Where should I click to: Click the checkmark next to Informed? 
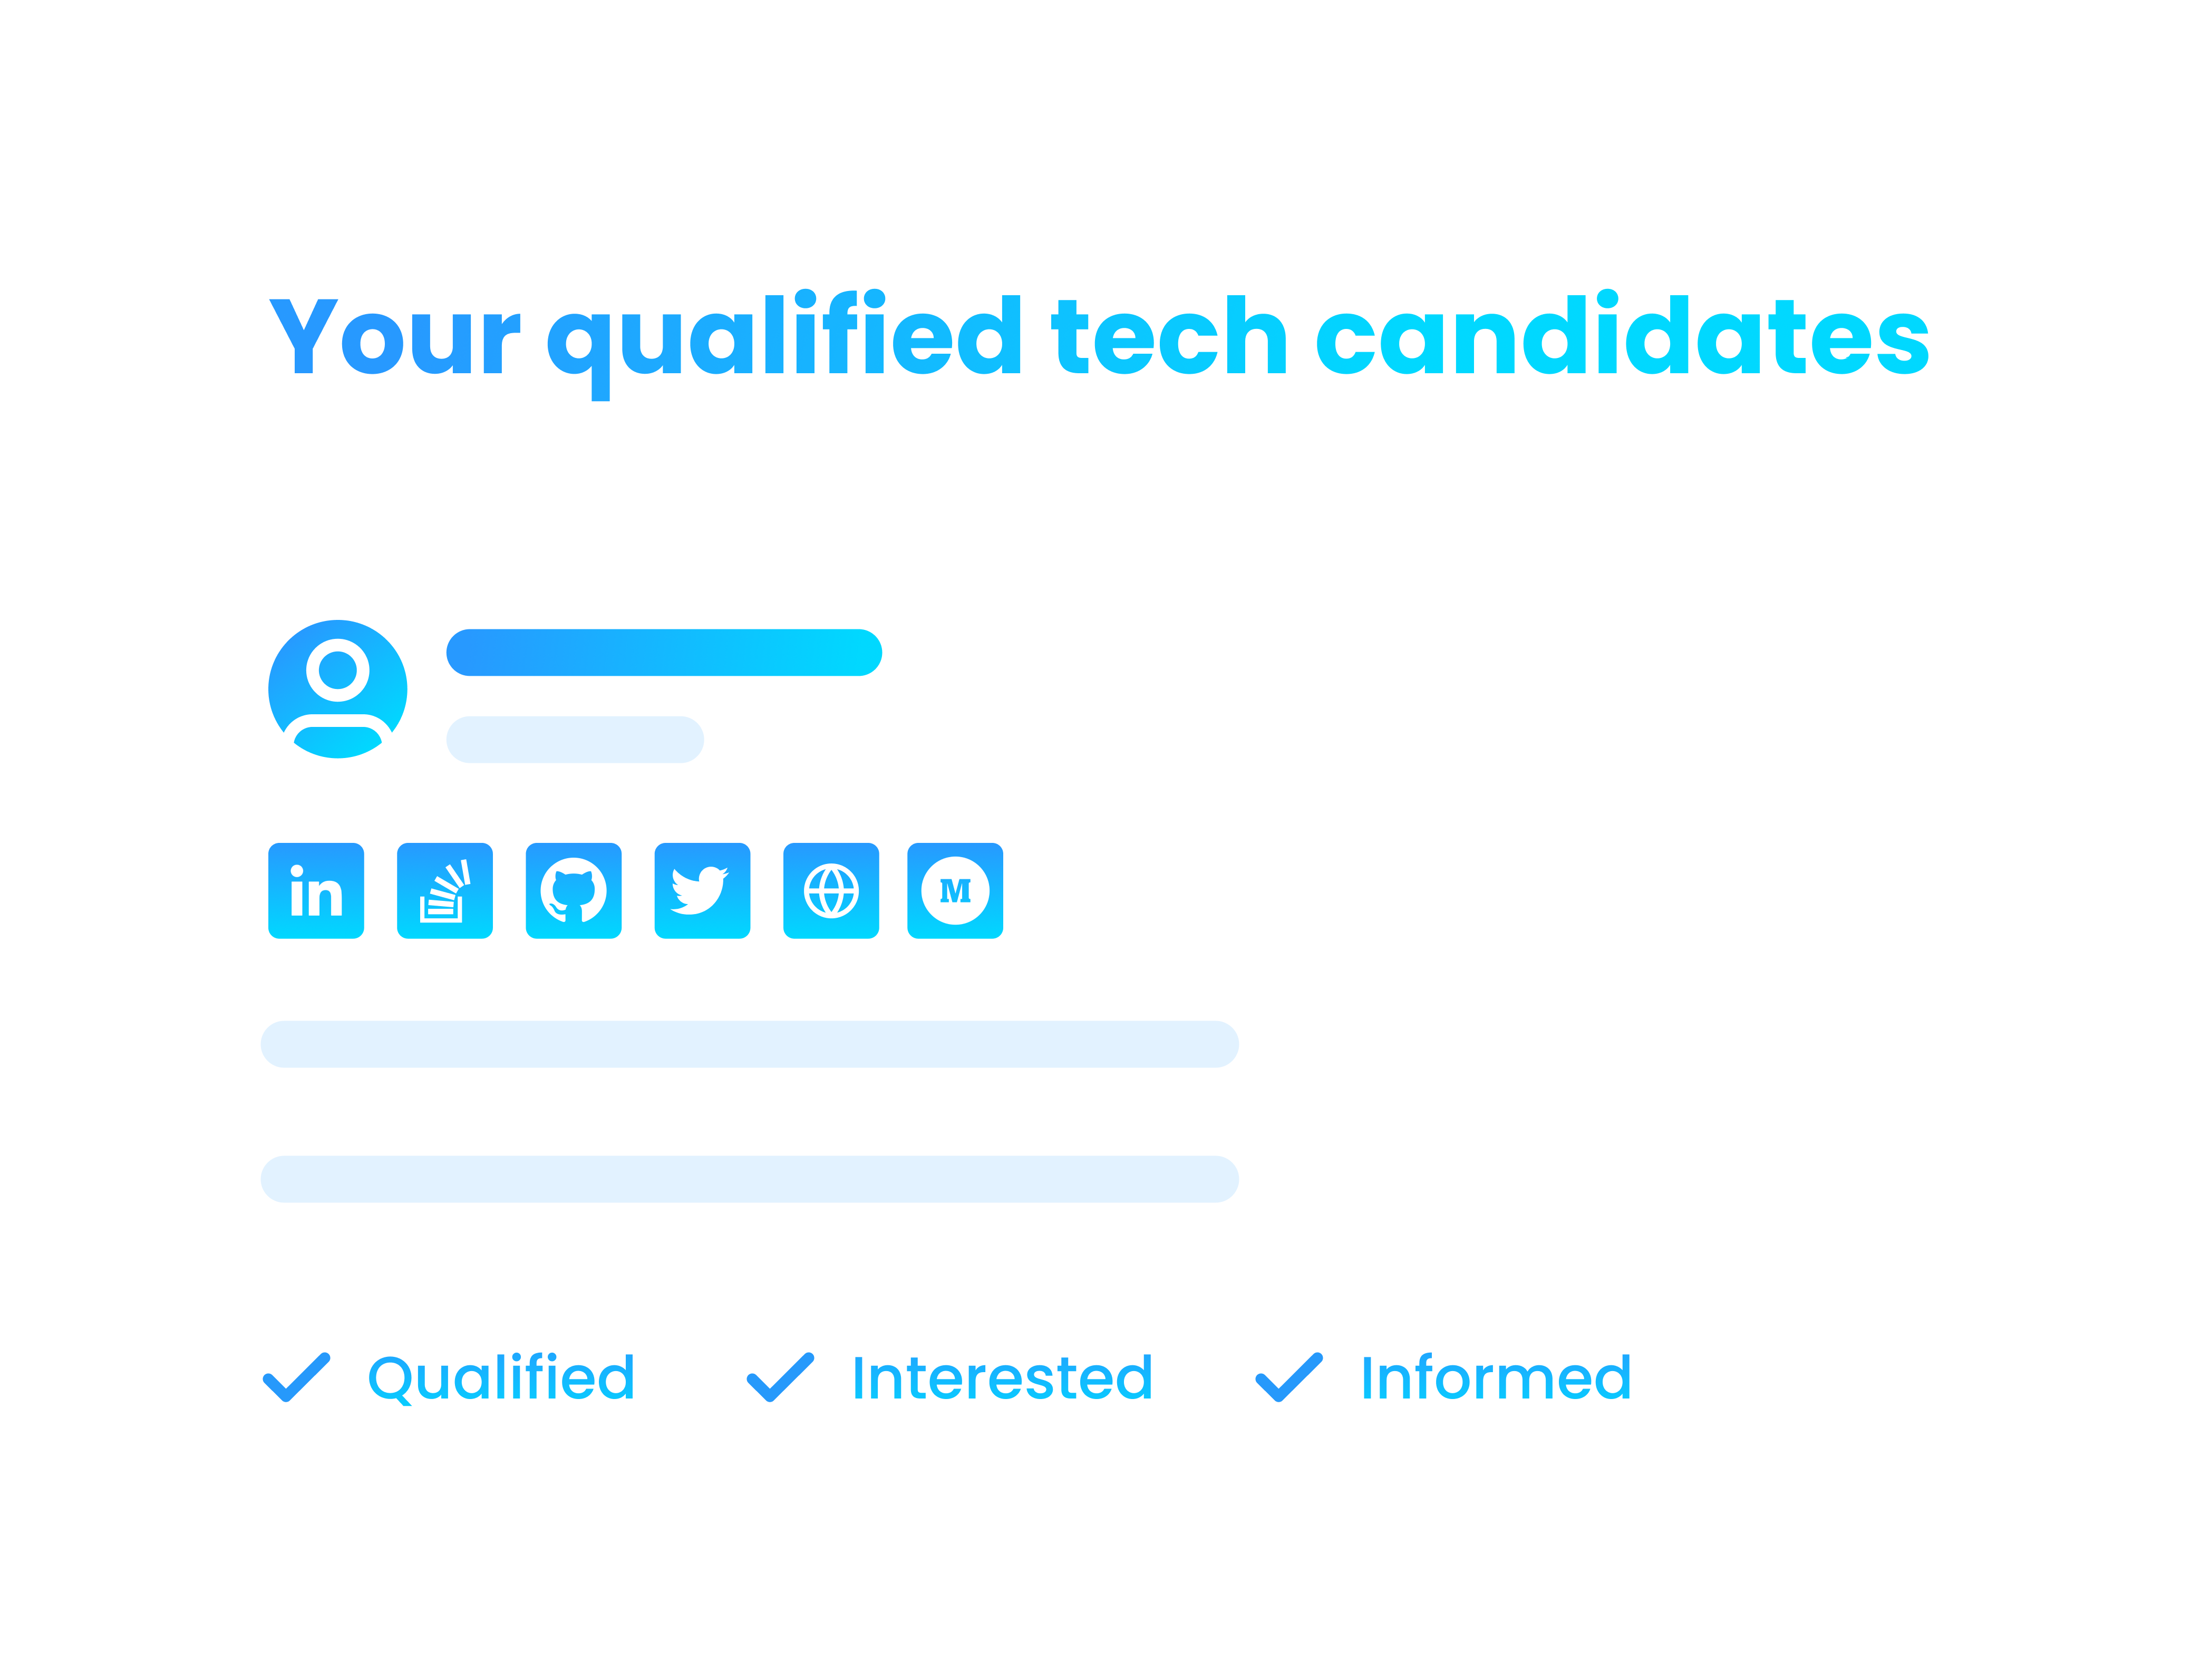coord(1289,1377)
